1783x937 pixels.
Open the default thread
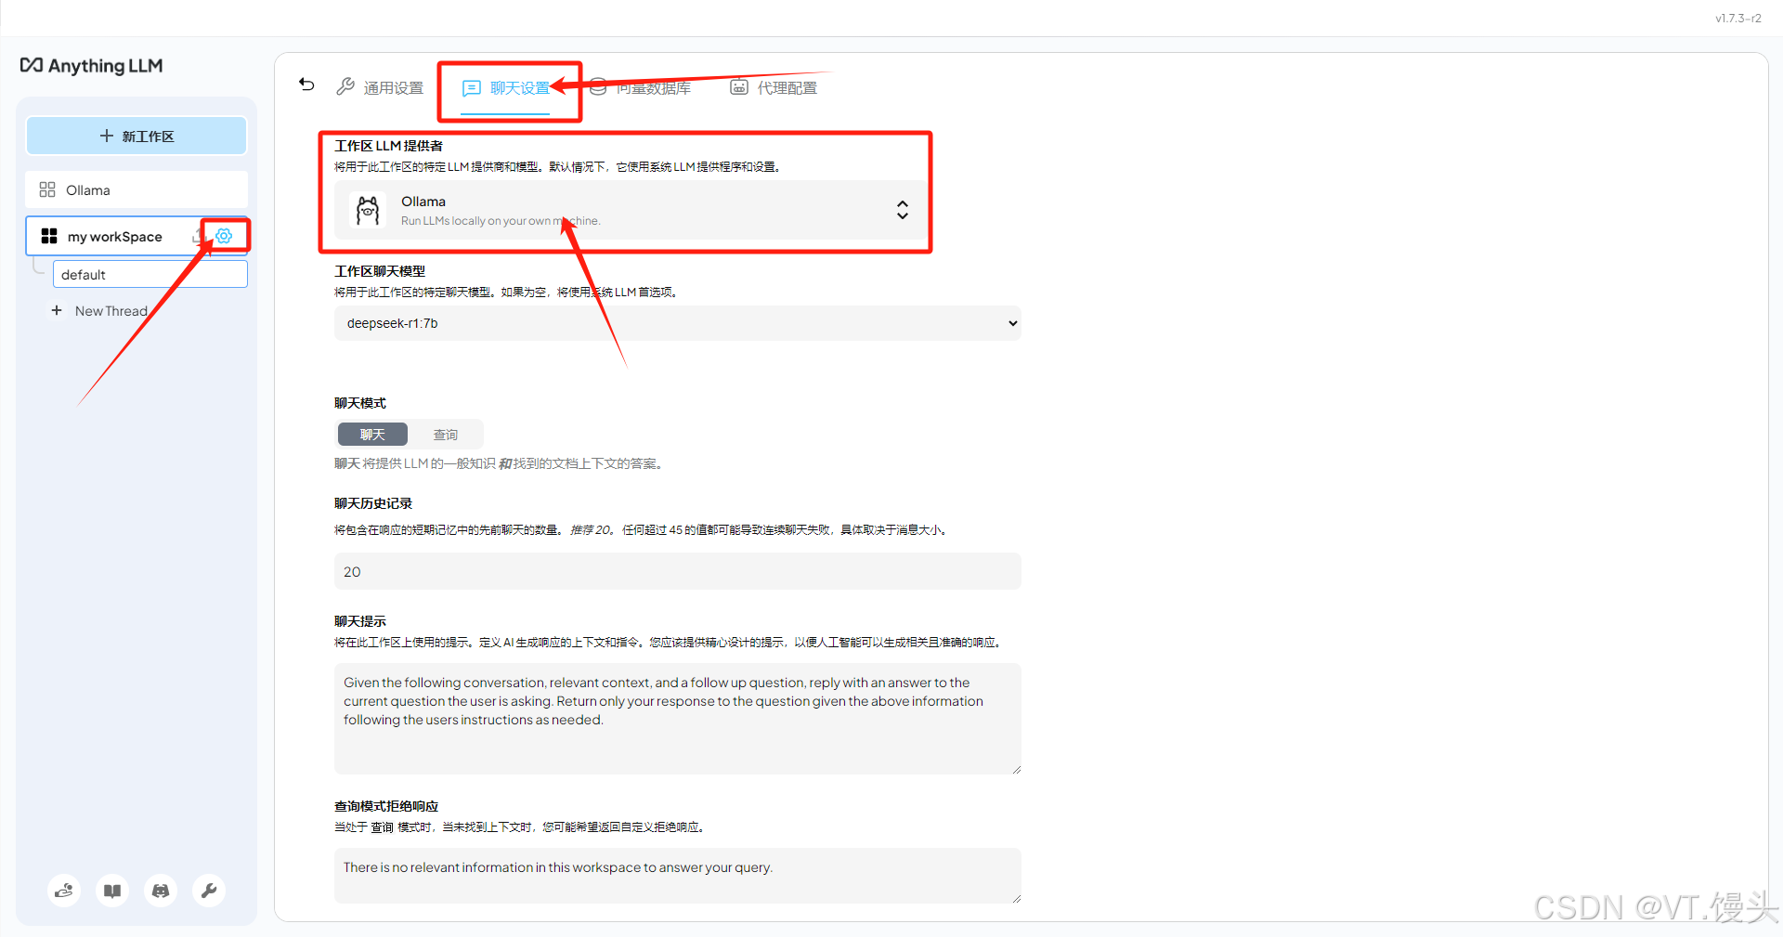[150, 274]
